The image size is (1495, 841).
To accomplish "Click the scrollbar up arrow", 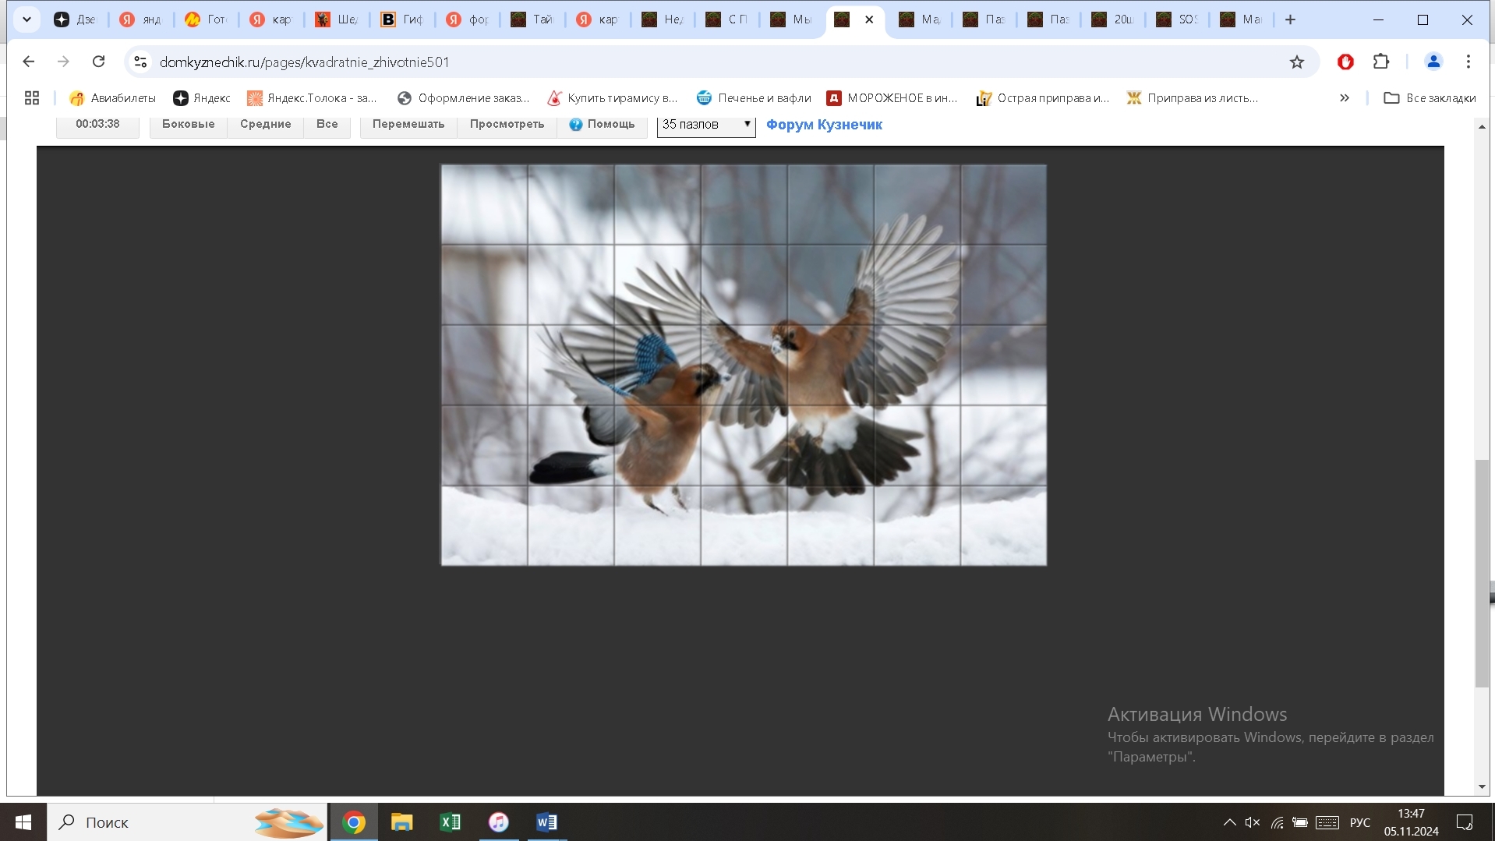I will coord(1482,126).
